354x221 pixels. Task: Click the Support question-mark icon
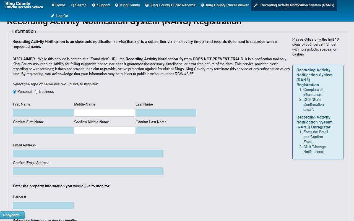pos(93,5)
